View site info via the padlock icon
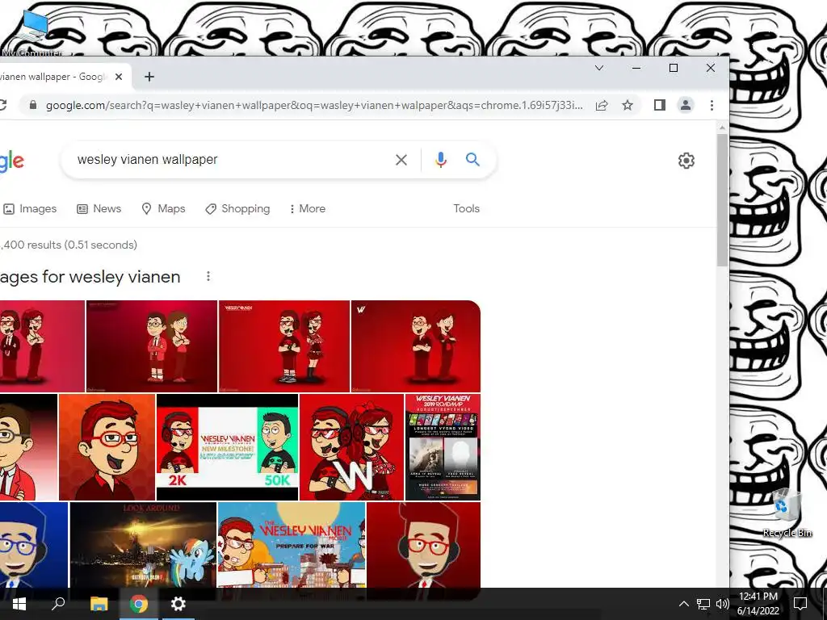Image resolution: width=827 pixels, height=620 pixels. click(32, 105)
